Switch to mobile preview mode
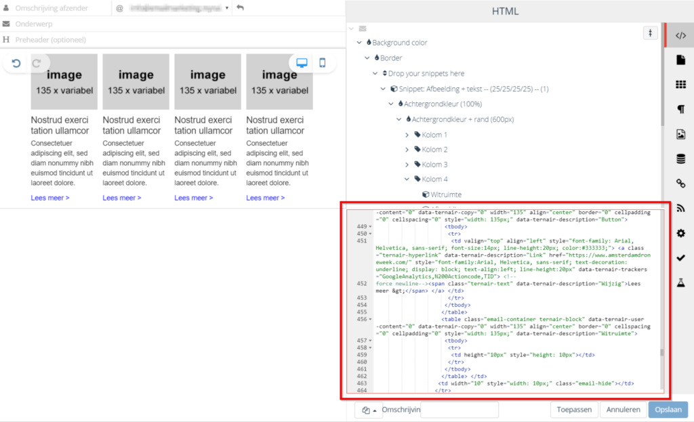 [x=323, y=63]
